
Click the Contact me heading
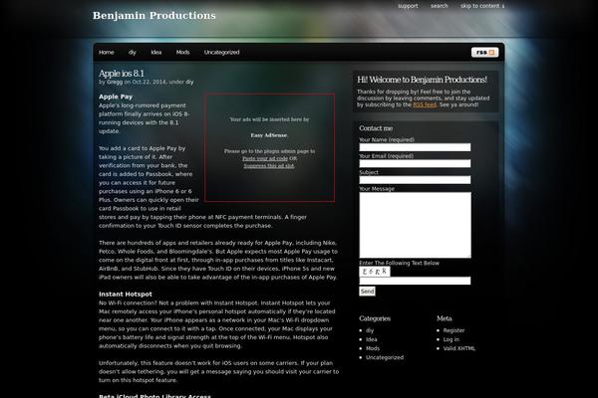(376, 128)
